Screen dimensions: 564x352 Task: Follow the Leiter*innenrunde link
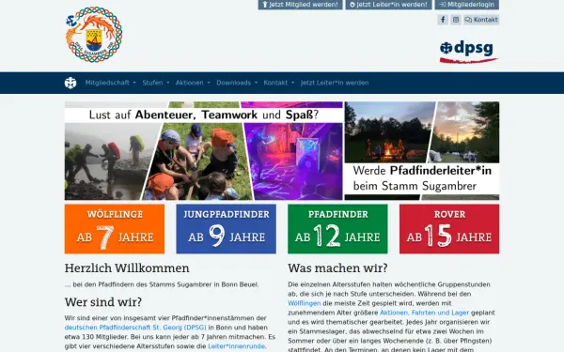point(236,346)
